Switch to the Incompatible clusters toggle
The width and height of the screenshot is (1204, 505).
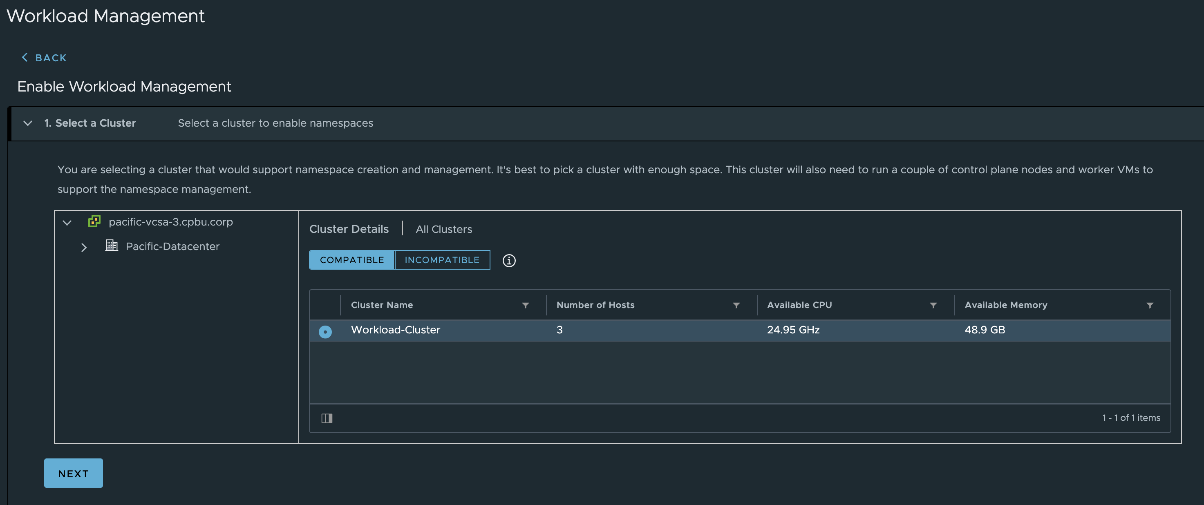[442, 260]
